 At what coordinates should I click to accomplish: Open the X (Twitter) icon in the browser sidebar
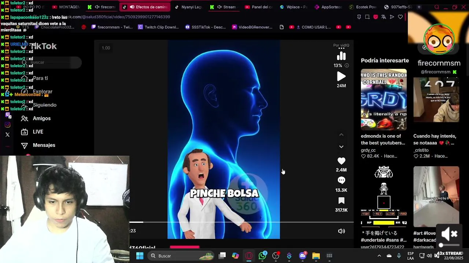tap(7, 135)
